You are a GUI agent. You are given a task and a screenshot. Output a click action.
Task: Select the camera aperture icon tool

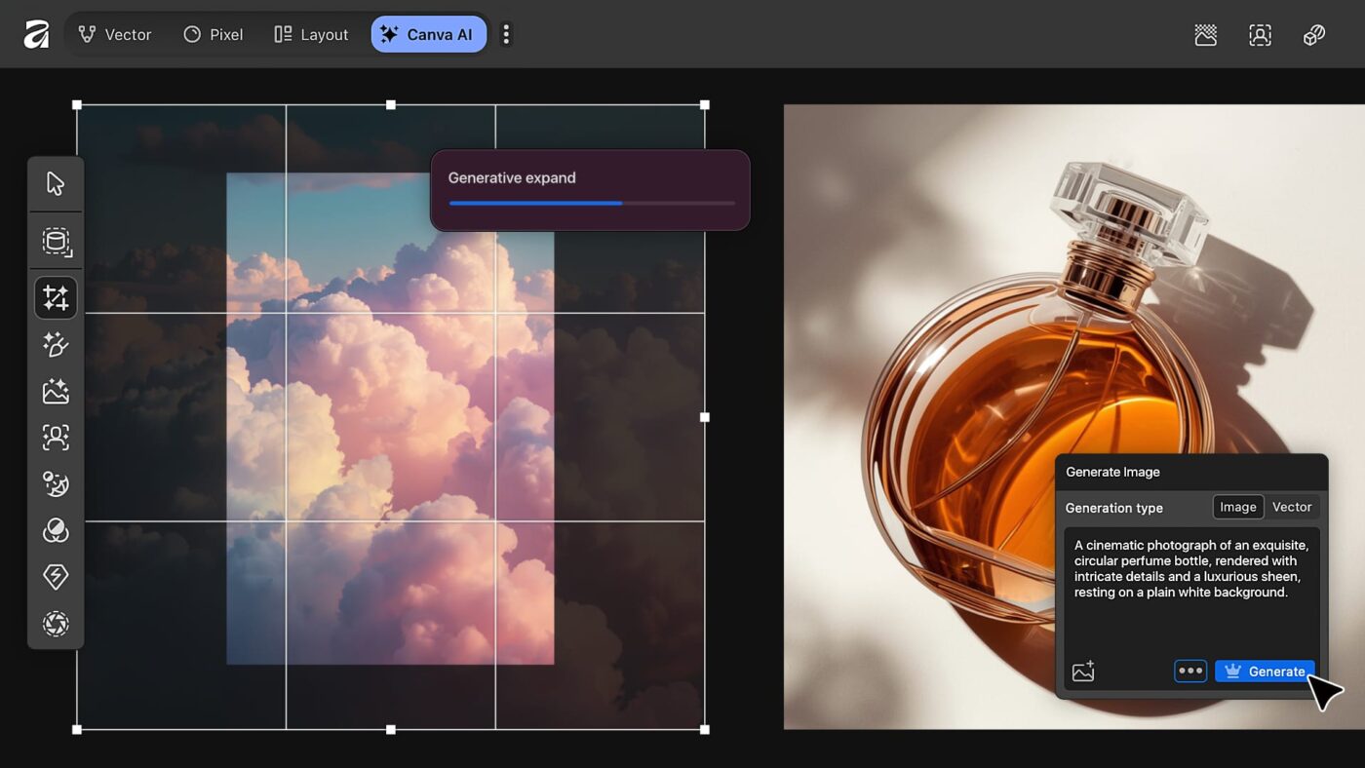pos(56,624)
